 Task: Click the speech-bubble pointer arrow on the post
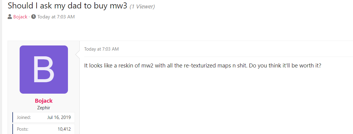(x=78, y=55)
